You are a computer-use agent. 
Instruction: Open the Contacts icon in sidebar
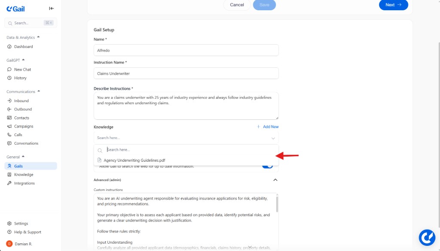9,118
